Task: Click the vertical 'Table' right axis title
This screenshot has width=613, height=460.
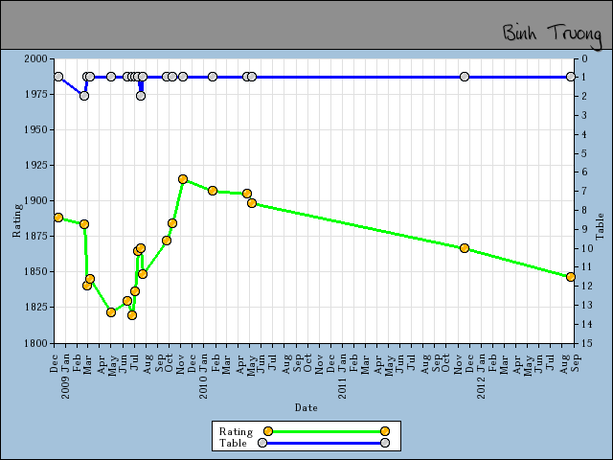Action: click(600, 226)
